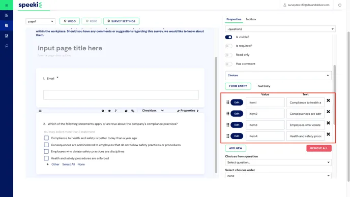Click the REMOVE ALL button
Viewport: 350px width, 197px height.
pos(319,148)
